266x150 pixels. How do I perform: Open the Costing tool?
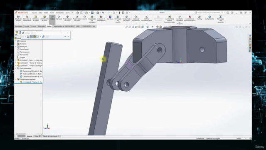click(x=199, y=18)
